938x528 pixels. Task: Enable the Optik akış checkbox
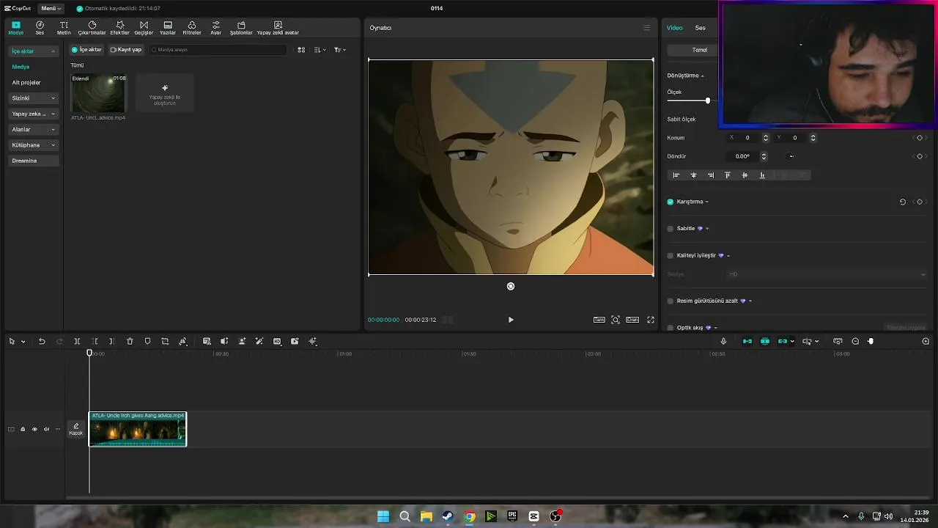pos(671,328)
